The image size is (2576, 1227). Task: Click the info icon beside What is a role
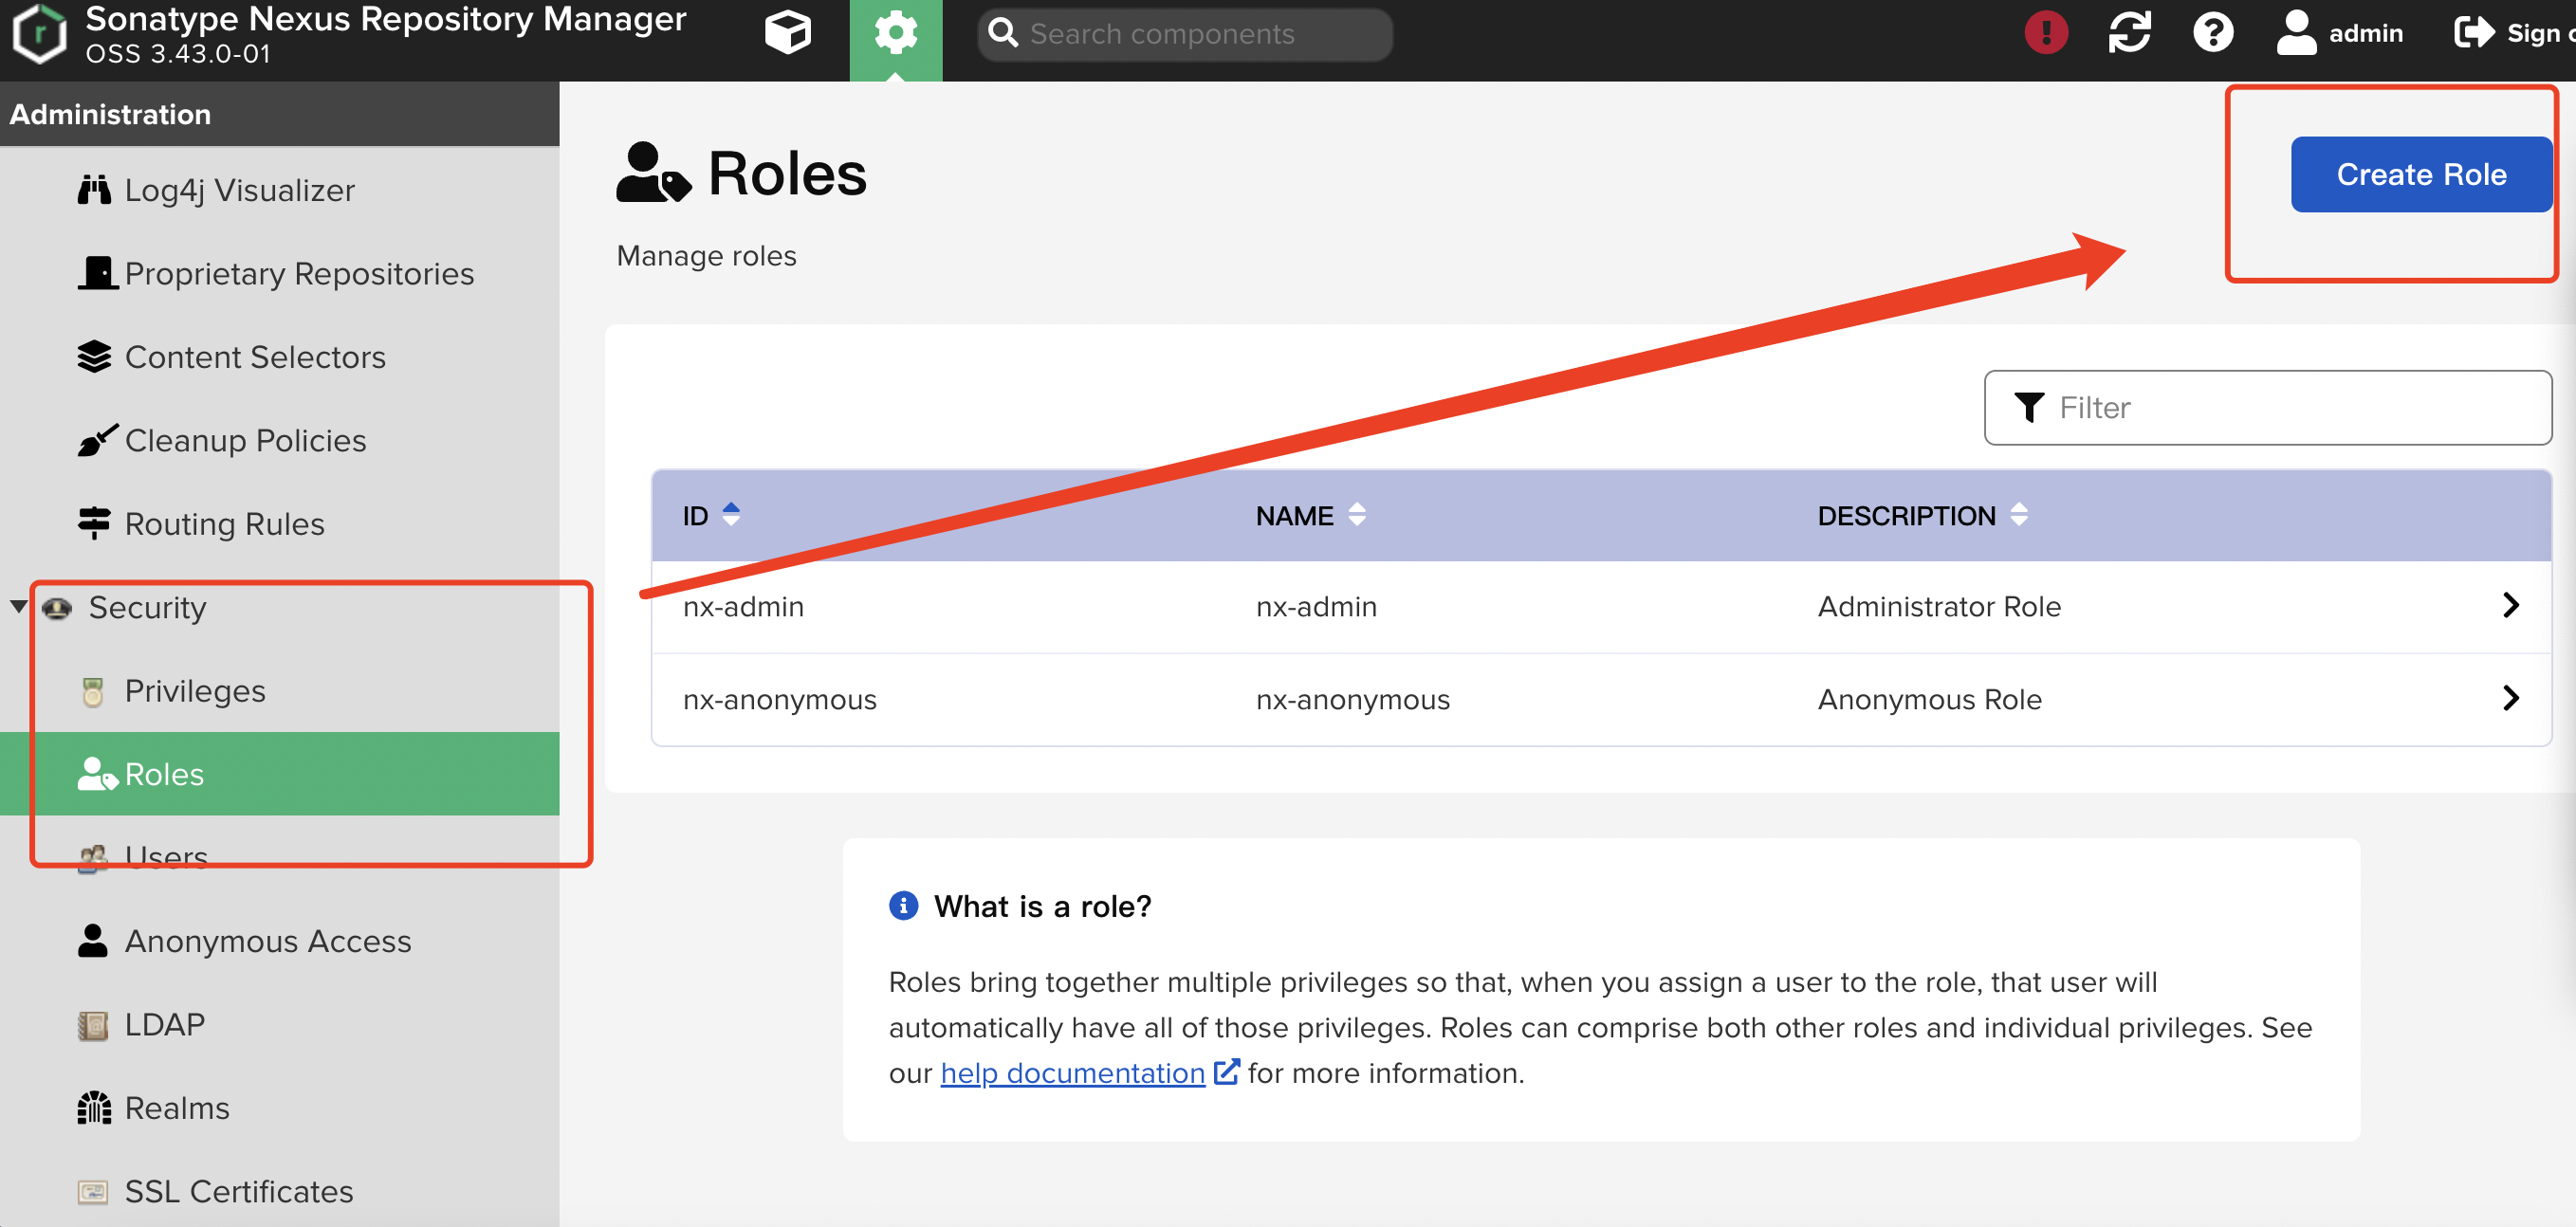(x=903, y=905)
